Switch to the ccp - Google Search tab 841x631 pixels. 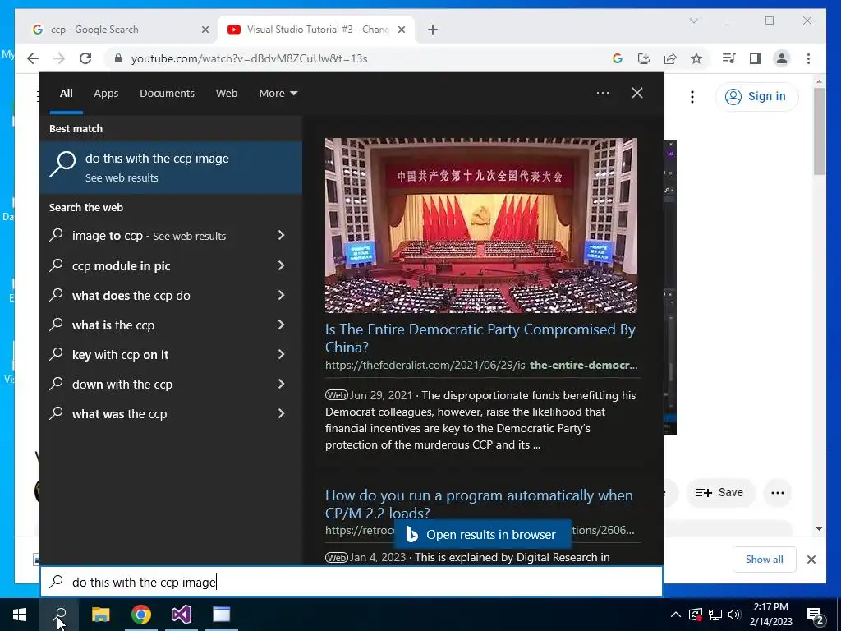(x=118, y=30)
